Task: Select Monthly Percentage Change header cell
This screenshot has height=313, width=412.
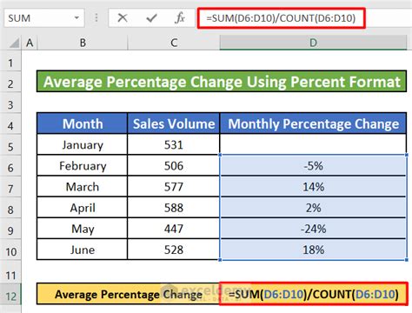Action: (x=313, y=123)
